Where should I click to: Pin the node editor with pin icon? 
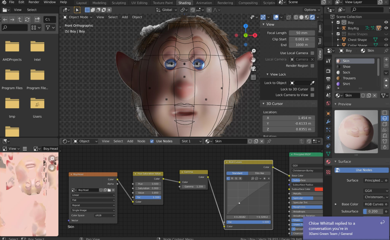pos(269,141)
